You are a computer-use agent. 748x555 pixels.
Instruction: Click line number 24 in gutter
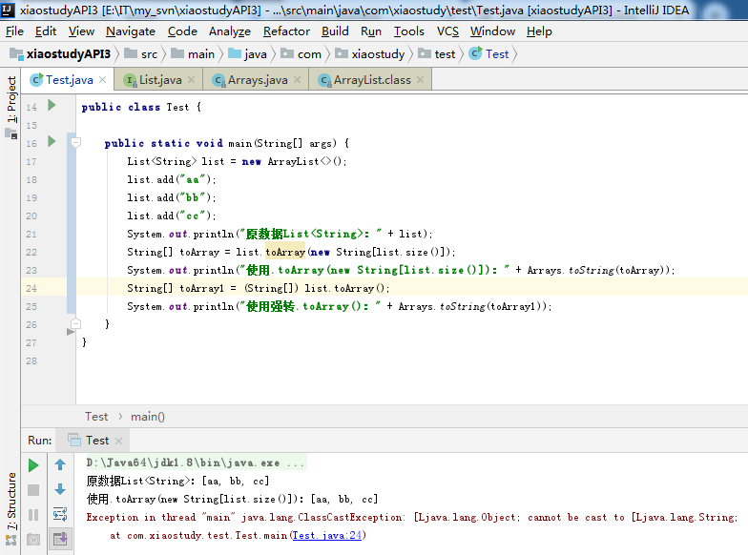pyautogui.click(x=31, y=288)
